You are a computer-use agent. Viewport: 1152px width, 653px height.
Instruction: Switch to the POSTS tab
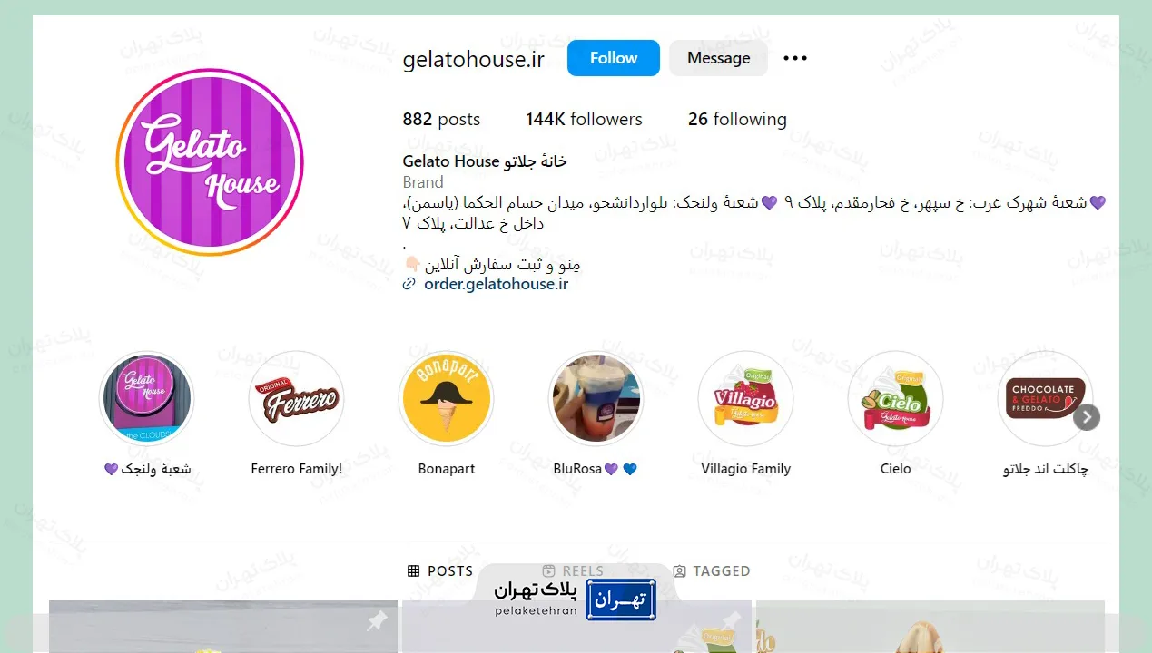[x=440, y=571]
